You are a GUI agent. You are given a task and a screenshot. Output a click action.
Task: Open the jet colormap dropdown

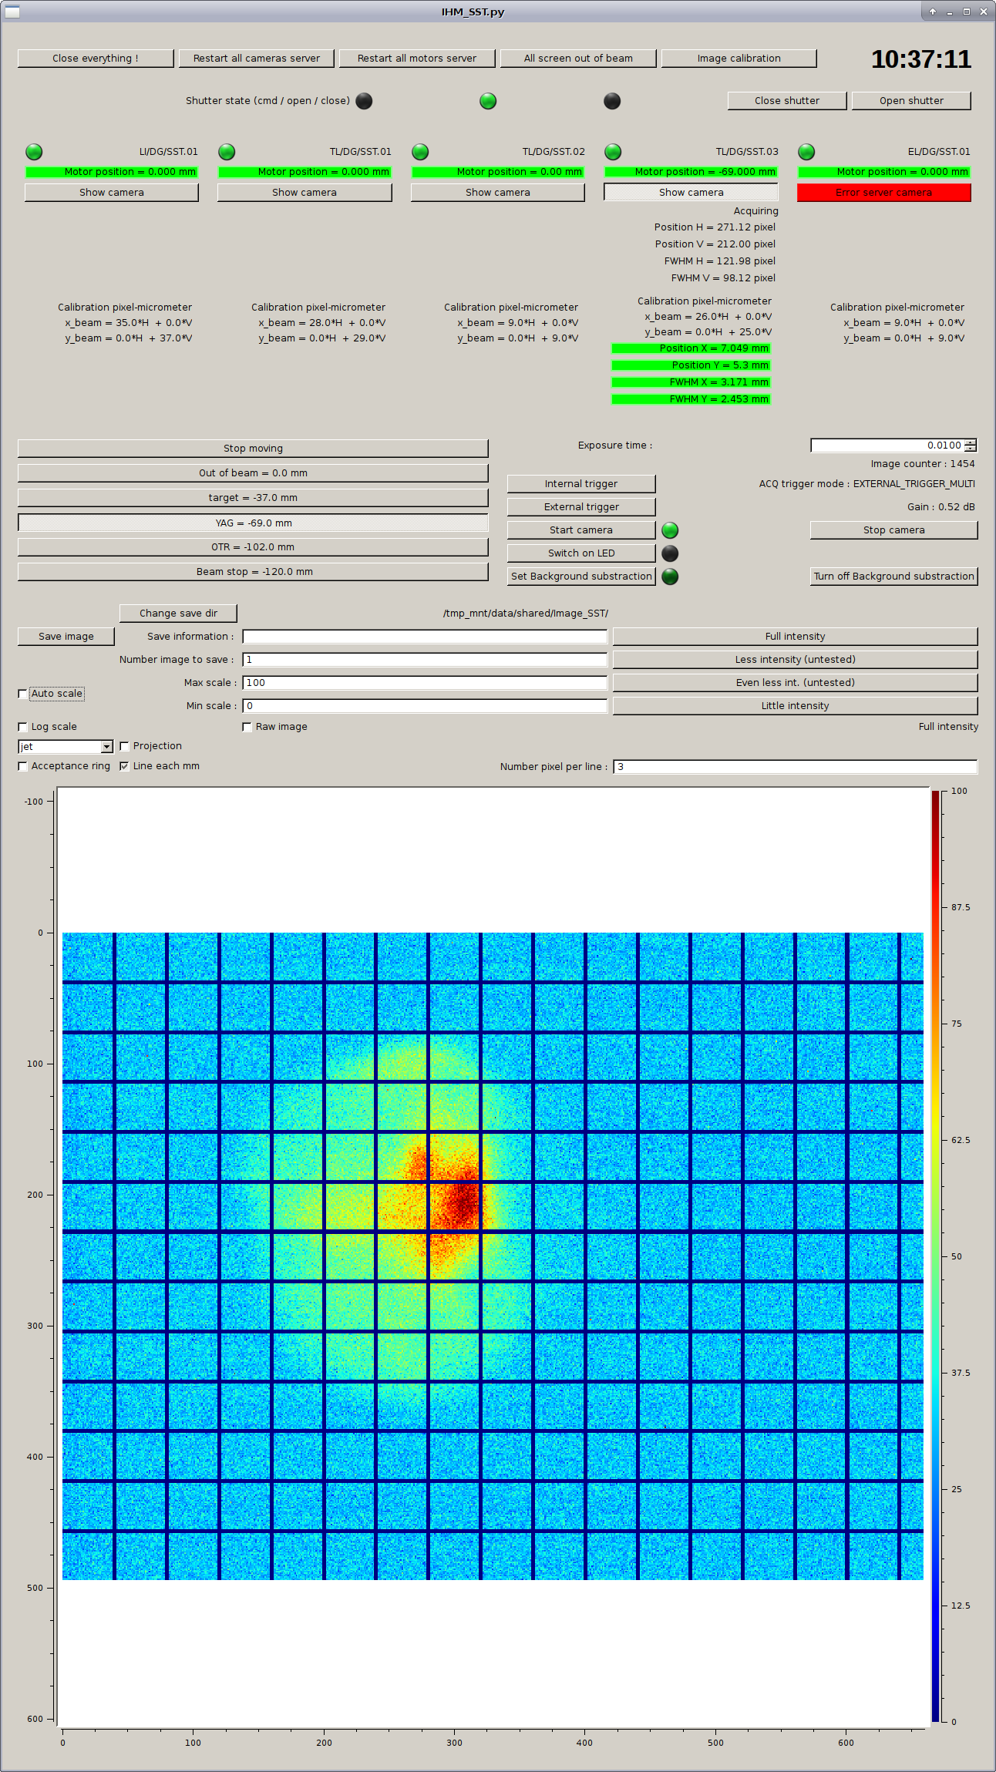(x=106, y=747)
